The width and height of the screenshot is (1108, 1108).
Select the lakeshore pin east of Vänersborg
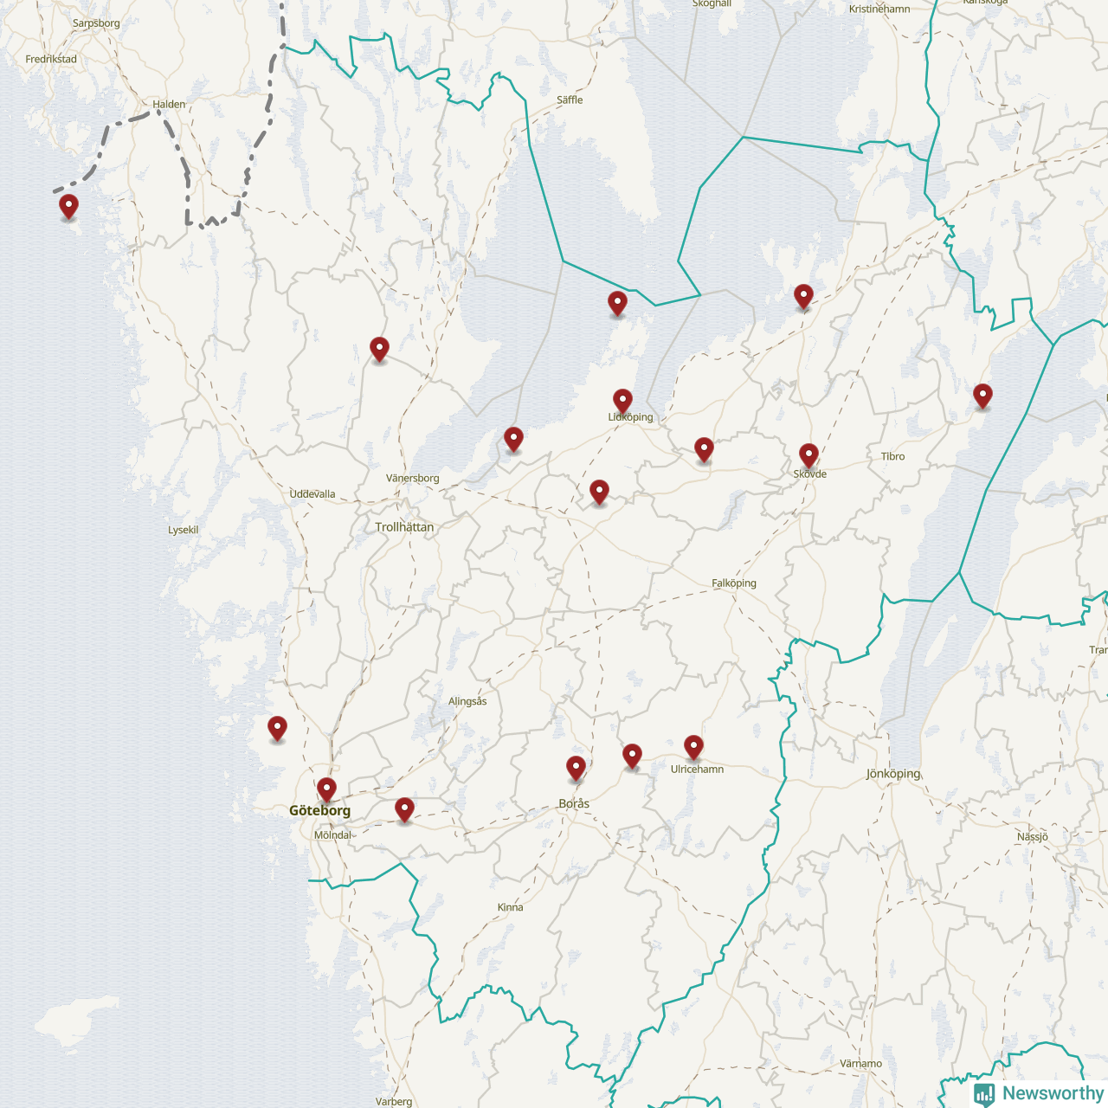point(513,439)
